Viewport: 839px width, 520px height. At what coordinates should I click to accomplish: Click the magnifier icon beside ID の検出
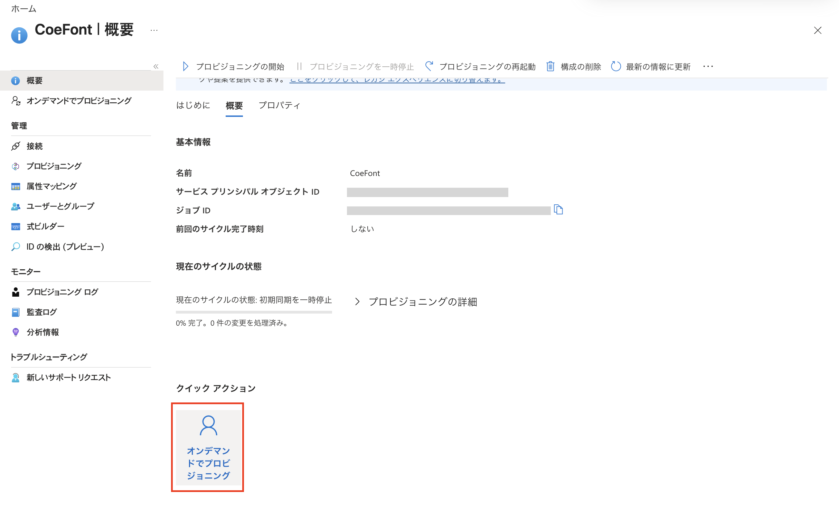(16, 247)
